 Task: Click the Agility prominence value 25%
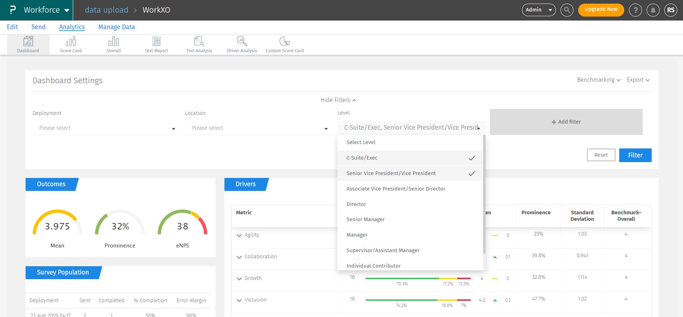538,234
